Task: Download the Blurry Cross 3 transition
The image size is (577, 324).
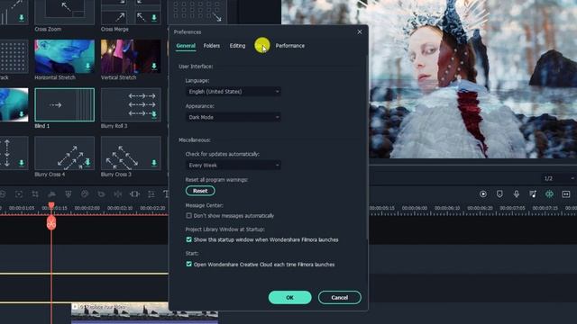Action: click(x=154, y=163)
